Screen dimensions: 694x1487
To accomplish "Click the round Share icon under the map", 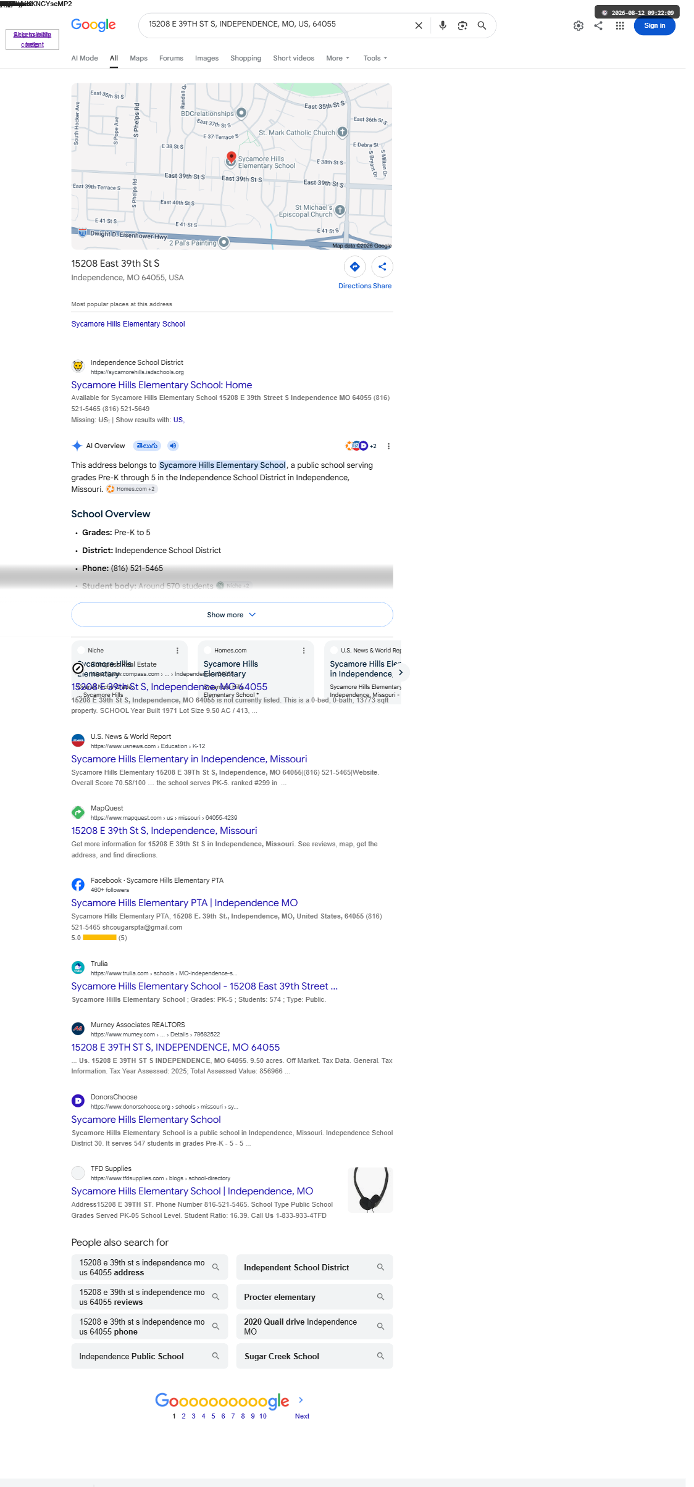I will click(382, 267).
